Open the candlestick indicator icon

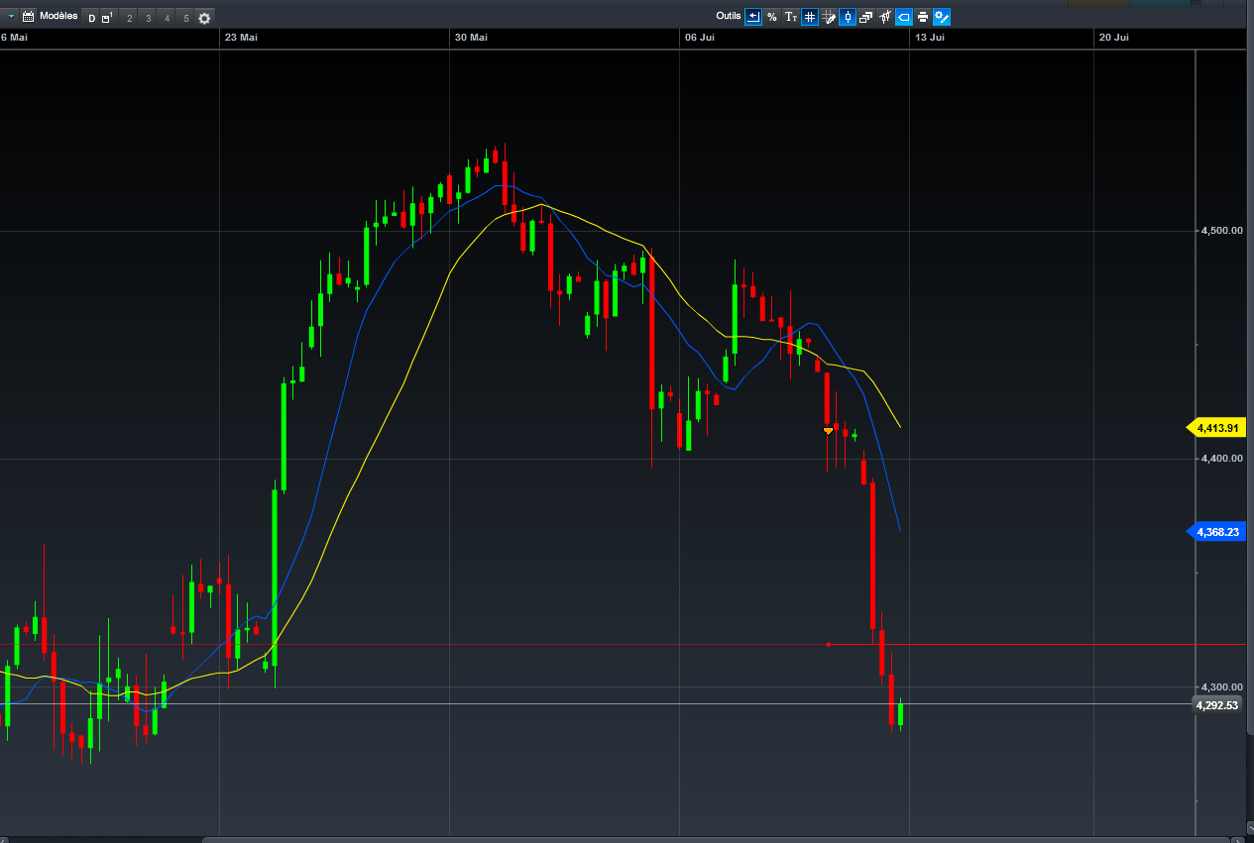[885, 17]
